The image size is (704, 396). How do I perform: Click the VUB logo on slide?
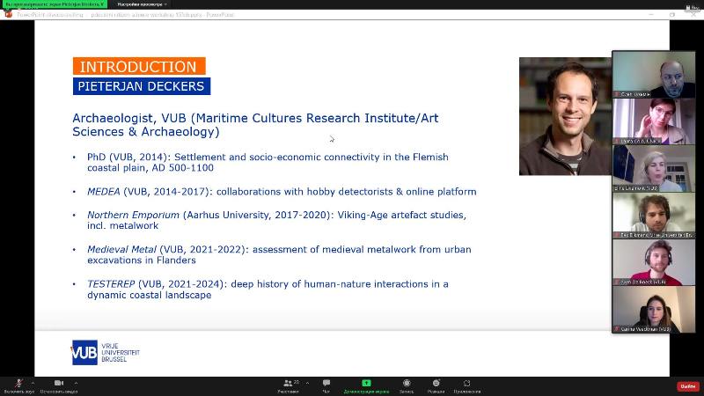click(x=84, y=352)
